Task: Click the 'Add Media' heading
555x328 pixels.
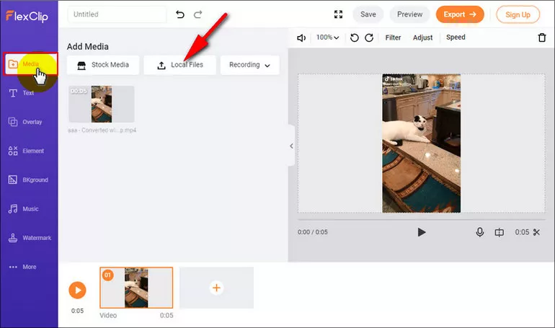Action: (x=87, y=47)
